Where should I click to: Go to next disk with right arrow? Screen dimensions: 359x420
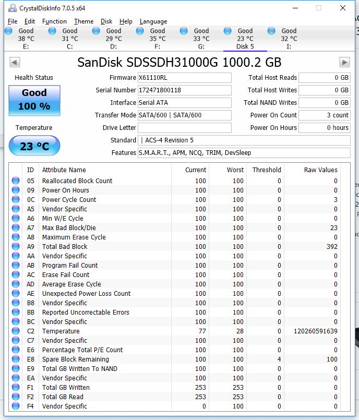pyautogui.click(x=344, y=63)
